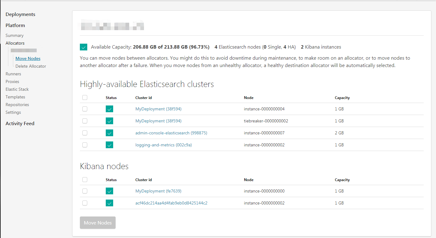Tick checkbox for admin-console-elasticsearch node
436x238 pixels.
85,133
